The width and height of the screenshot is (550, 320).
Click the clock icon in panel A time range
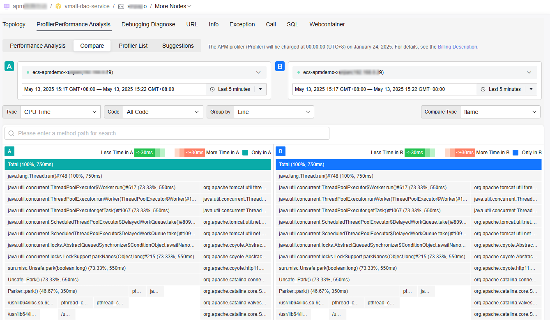(x=212, y=89)
